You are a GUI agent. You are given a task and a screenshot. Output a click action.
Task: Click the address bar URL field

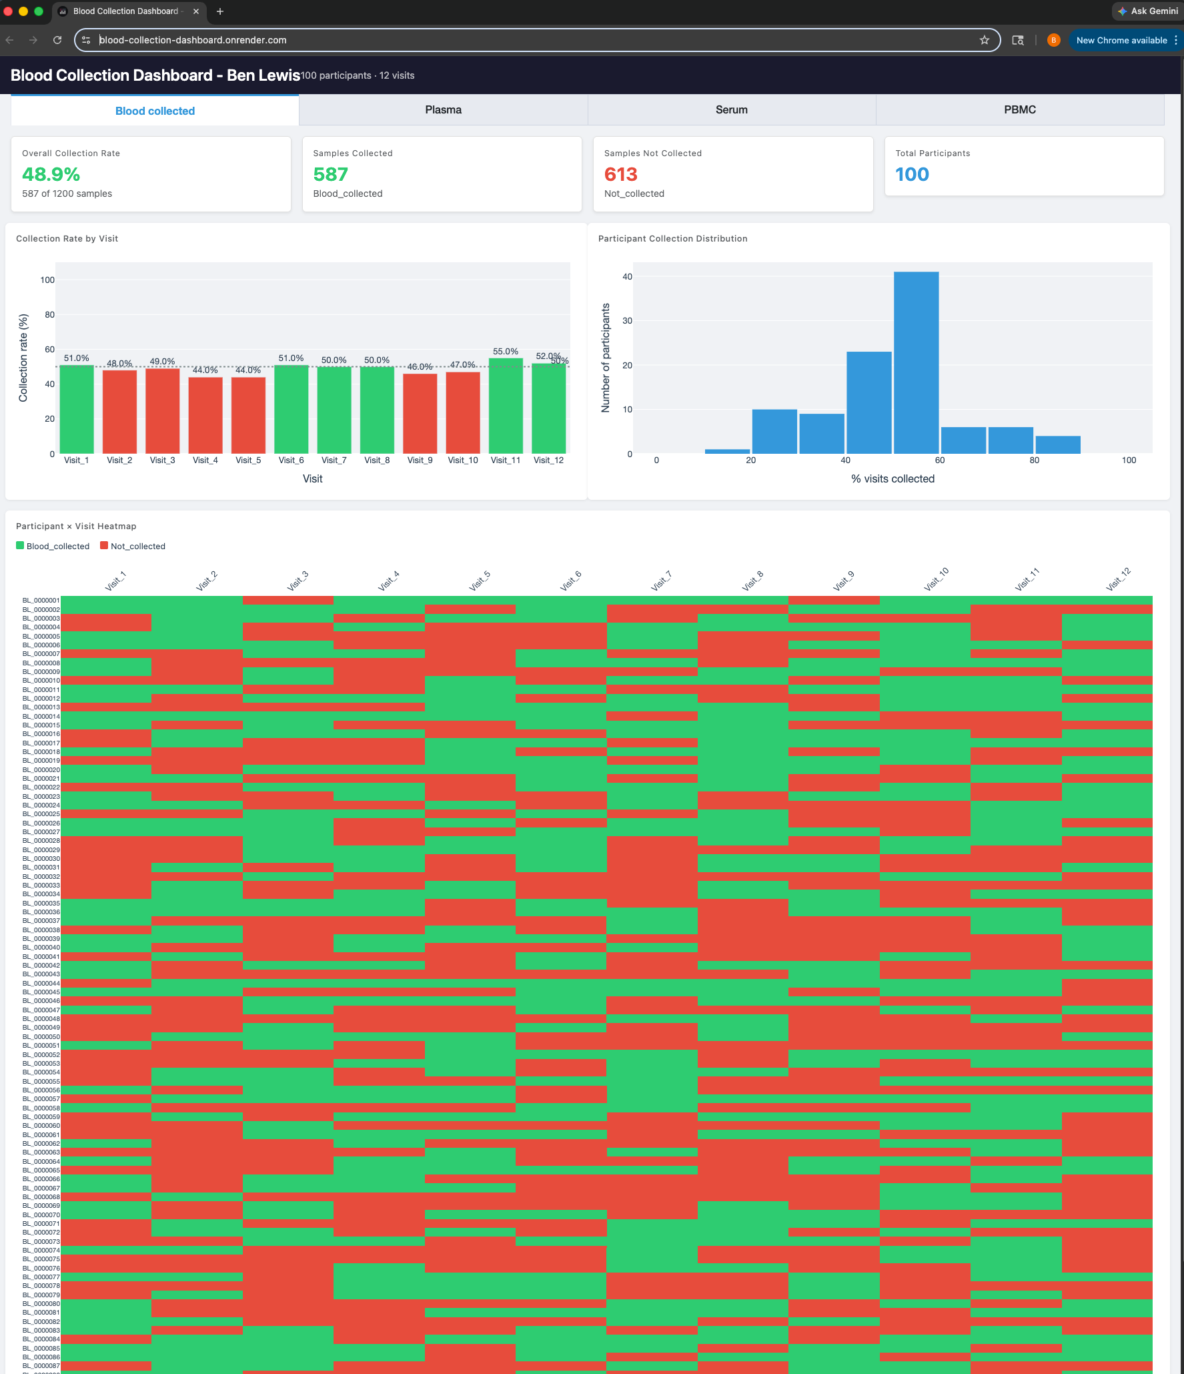click(534, 40)
